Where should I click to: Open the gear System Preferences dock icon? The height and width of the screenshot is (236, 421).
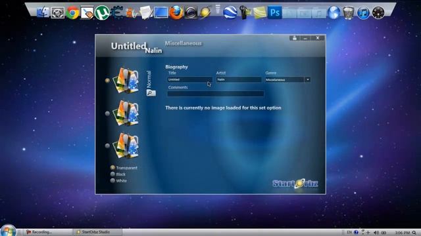pos(58,12)
